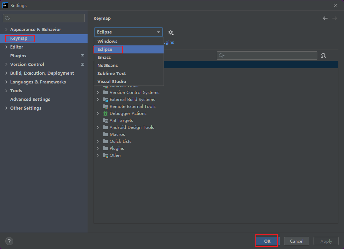Click the back navigation arrow
This screenshot has width=344, height=249.
click(x=325, y=18)
